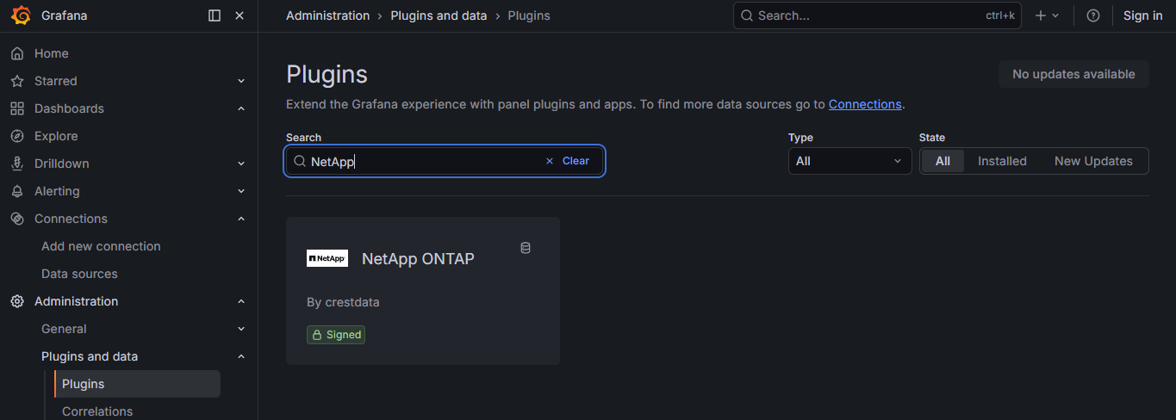Viewport: 1176px width, 420px height.
Task: Click the Signed lock badge
Action: [x=336, y=335]
